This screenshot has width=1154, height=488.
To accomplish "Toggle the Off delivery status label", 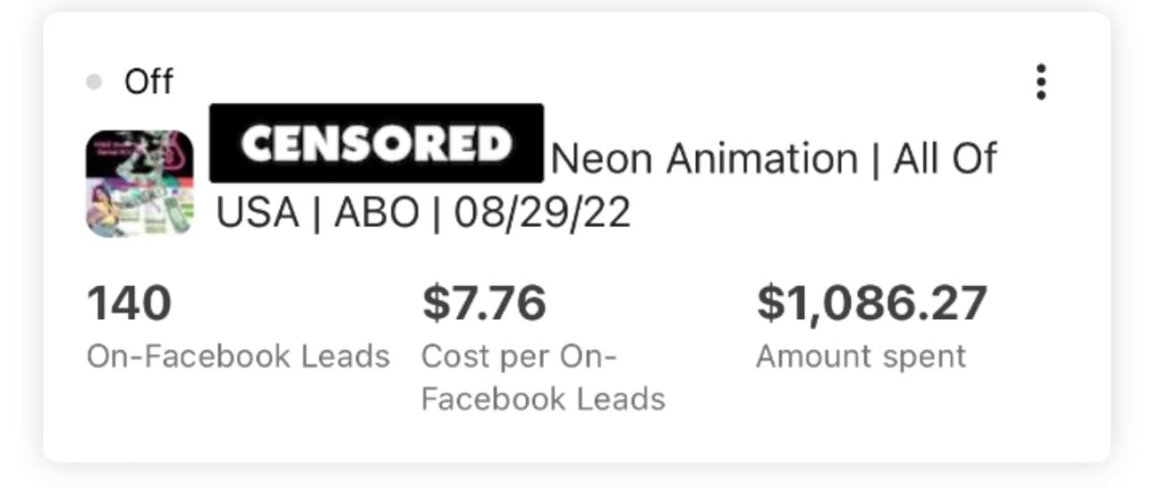I will click(x=148, y=82).
